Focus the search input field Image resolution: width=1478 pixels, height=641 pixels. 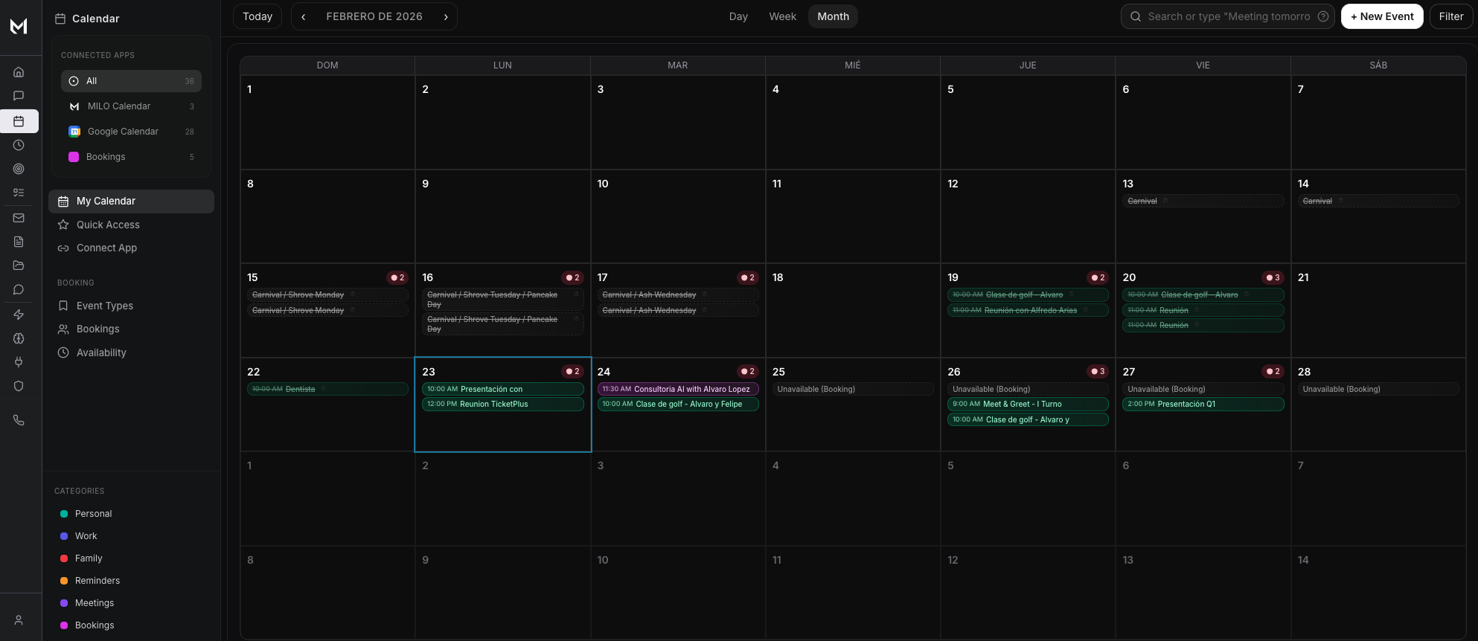[1229, 16]
